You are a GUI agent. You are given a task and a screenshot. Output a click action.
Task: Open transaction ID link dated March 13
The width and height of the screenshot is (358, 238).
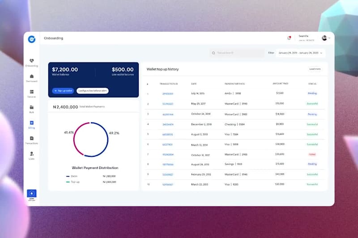pos(167,145)
